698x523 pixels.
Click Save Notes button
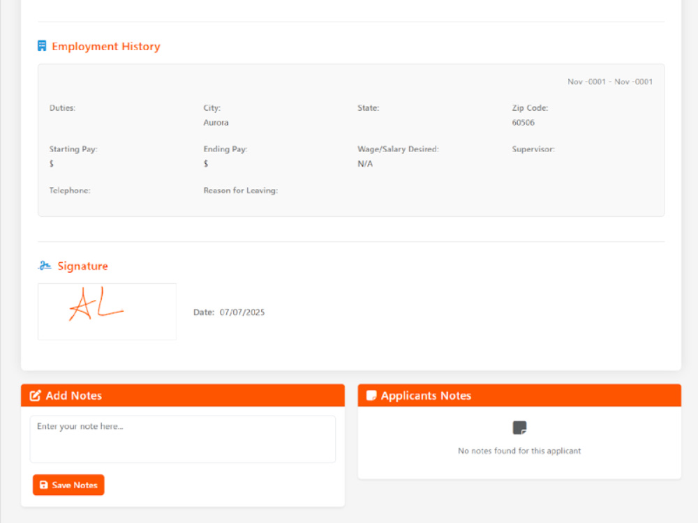click(68, 485)
